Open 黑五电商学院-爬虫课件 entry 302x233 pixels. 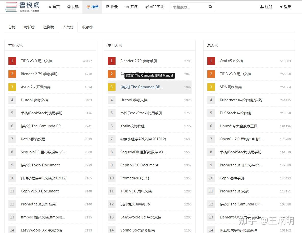pyautogui.click(x=238, y=230)
